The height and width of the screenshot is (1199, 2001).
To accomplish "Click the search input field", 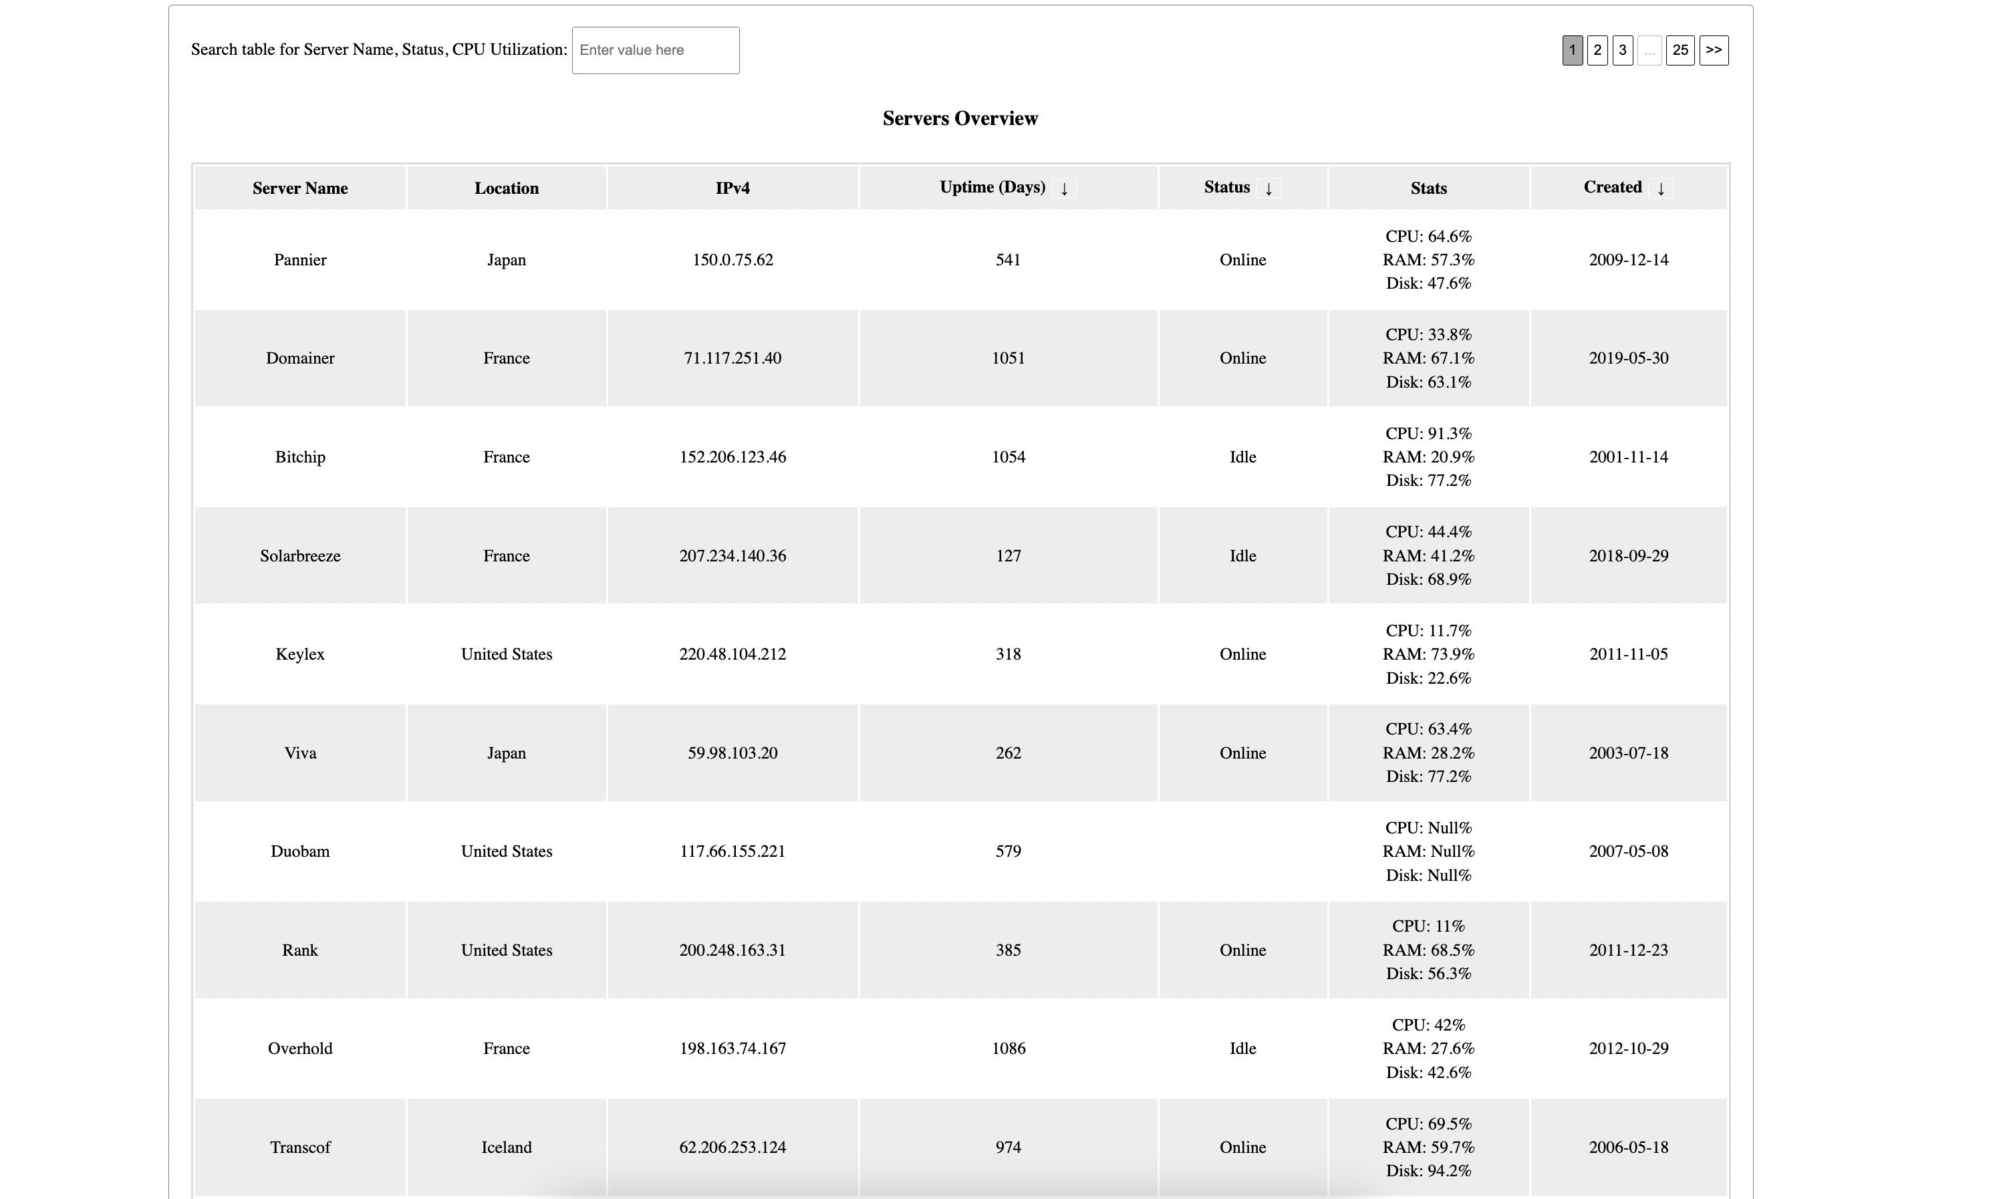I will click(654, 50).
